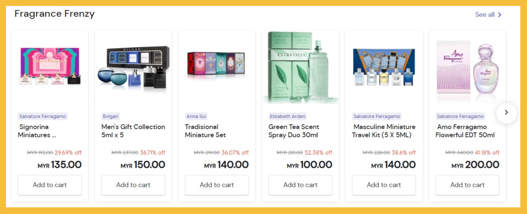The height and width of the screenshot is (214, 527).
Task: Click the chevron beside See all
Action: [500, 15]
